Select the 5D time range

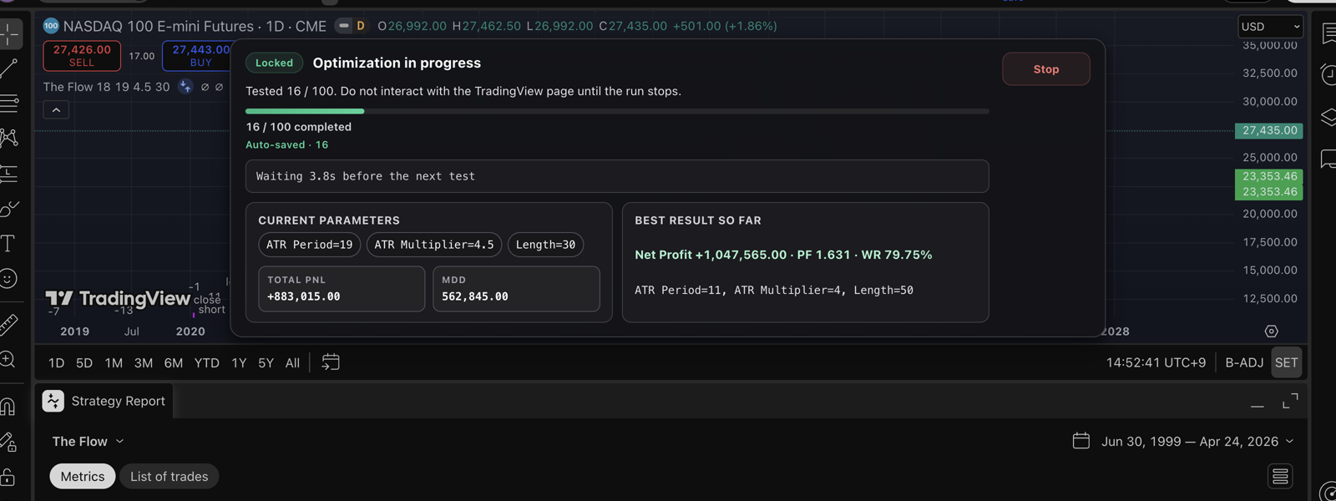pyautogui.click(x=84, y=362)
